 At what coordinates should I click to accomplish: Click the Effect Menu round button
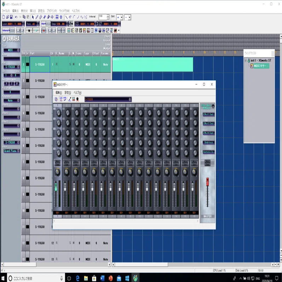[213, 106]
